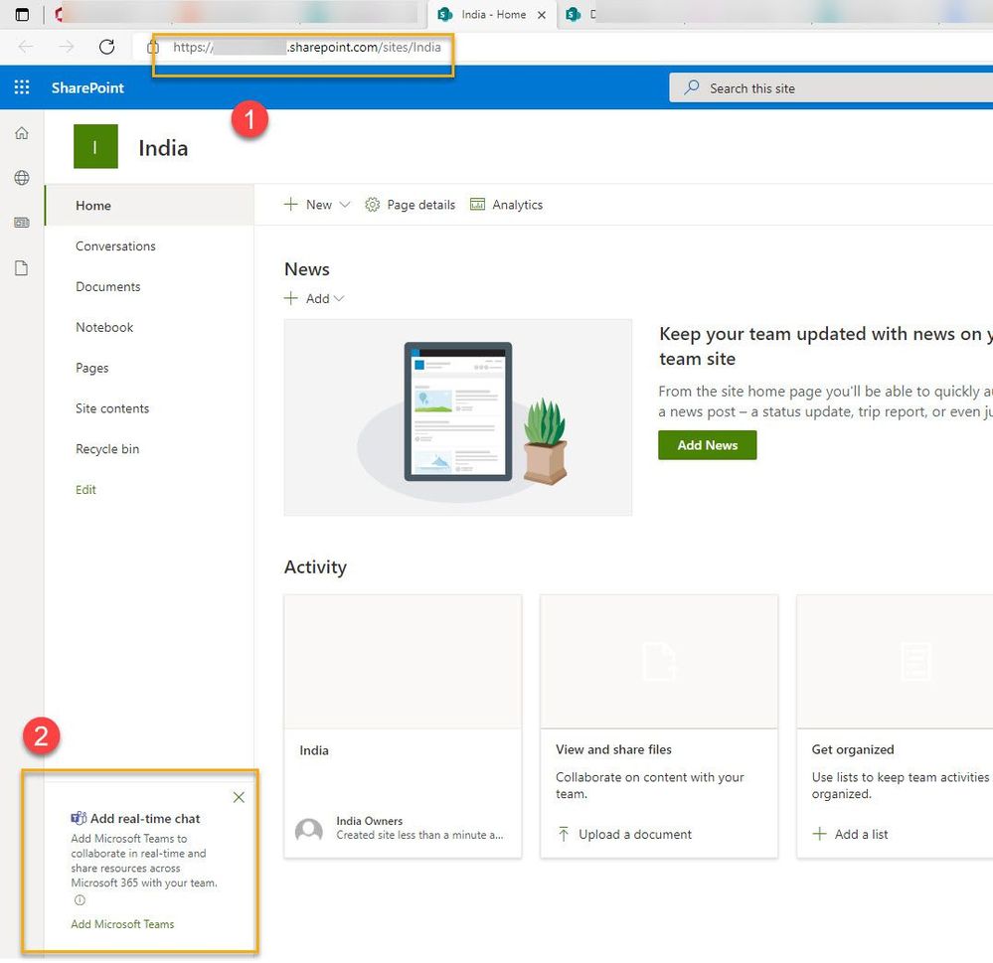Open the SharePoint app launcher waffle
The height and width of the screenshot is (963, 993).
(x=22, y=87)
